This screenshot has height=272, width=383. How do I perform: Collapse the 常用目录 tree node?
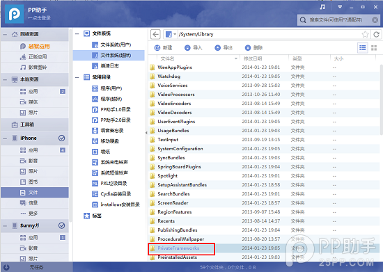(x=77, y=78)
